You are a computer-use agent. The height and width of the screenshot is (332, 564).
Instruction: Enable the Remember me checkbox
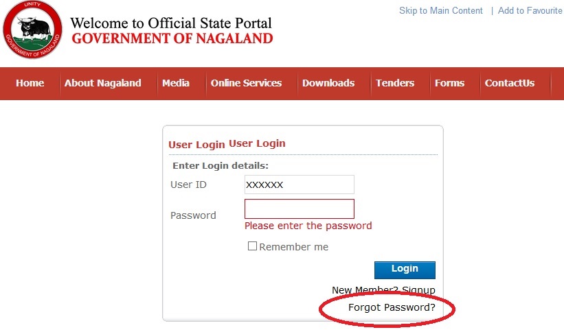(x=252, y=246)
